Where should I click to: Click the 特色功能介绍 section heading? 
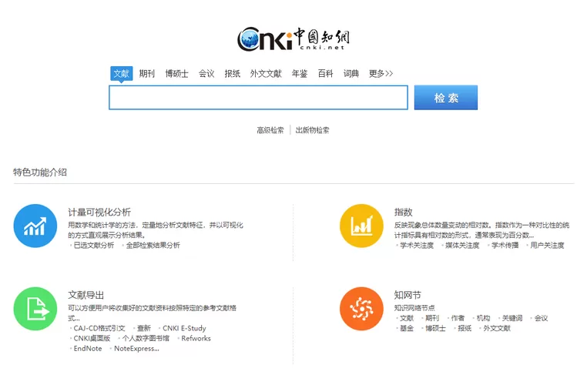40,172
